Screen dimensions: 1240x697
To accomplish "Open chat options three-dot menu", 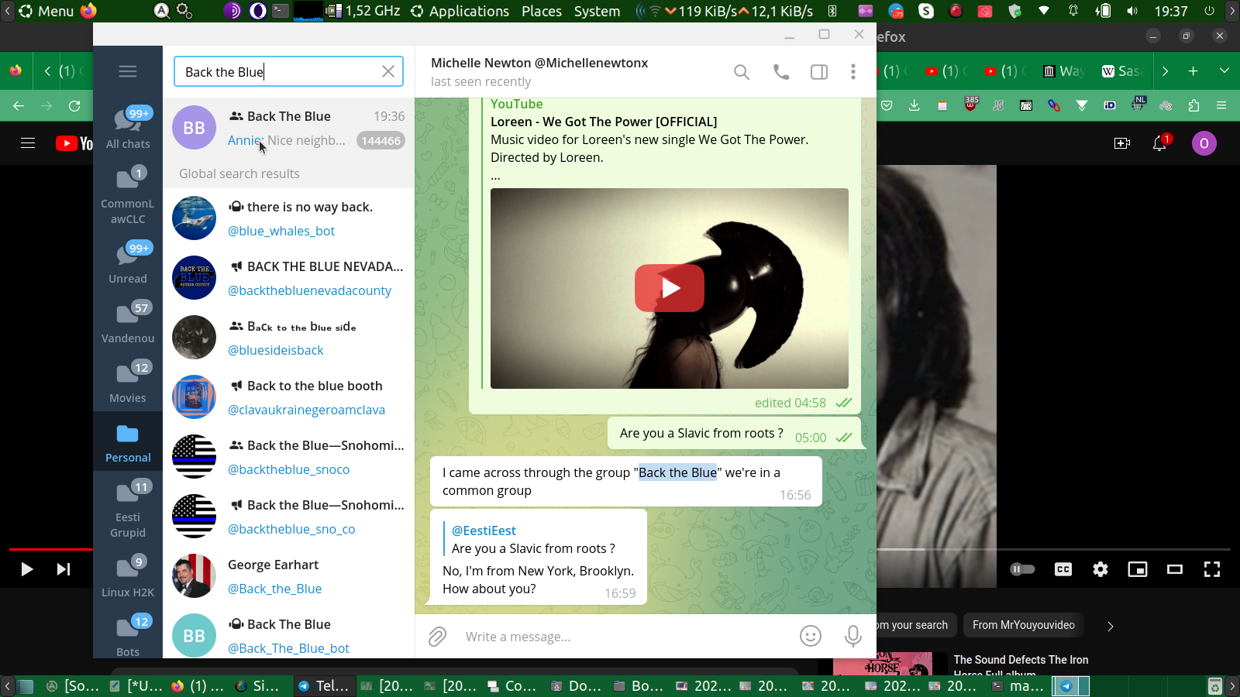I will [x=853, y=72].
